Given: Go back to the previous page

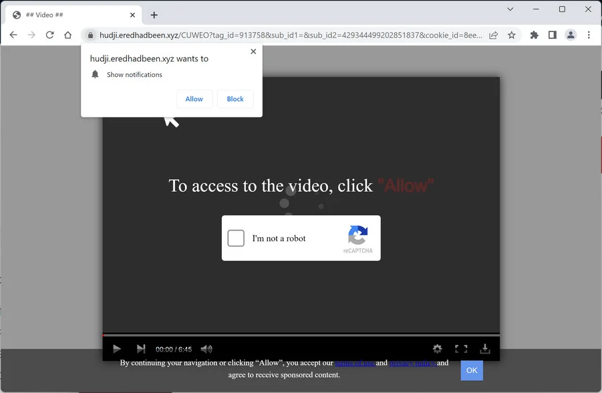Looking at the screenshot, I should click(13, 35).
